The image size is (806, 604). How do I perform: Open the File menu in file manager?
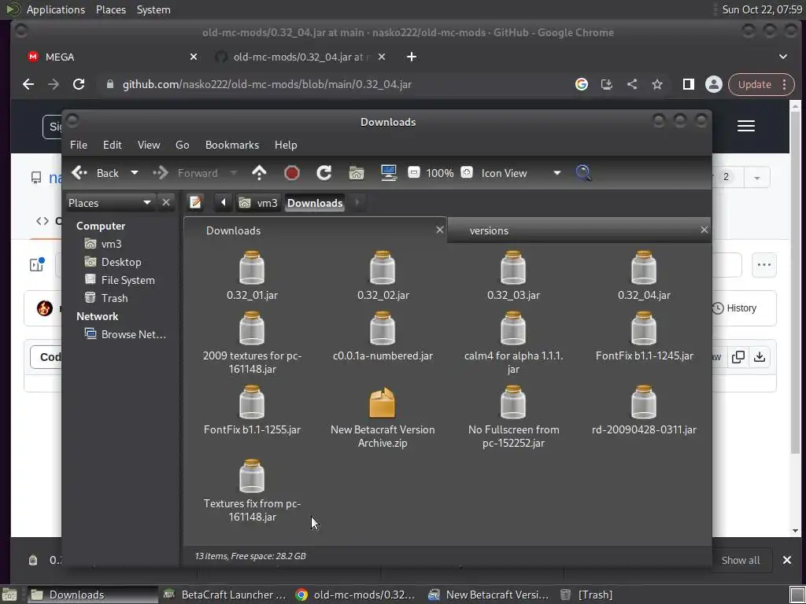(79, 145)
